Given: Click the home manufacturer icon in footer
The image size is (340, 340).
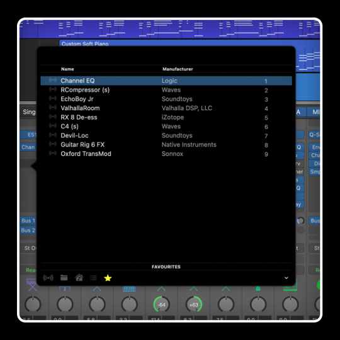Looking at the screenshot, I should [x=79, y=278].
